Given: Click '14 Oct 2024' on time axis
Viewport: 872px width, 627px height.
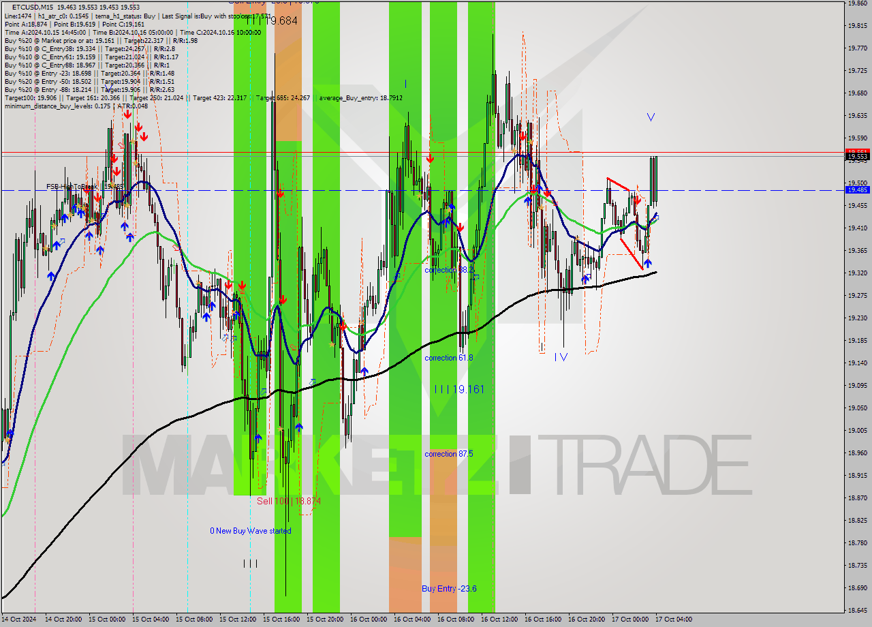Looking at the screenshot, I should pyautogui.click(x=18, y=620).
